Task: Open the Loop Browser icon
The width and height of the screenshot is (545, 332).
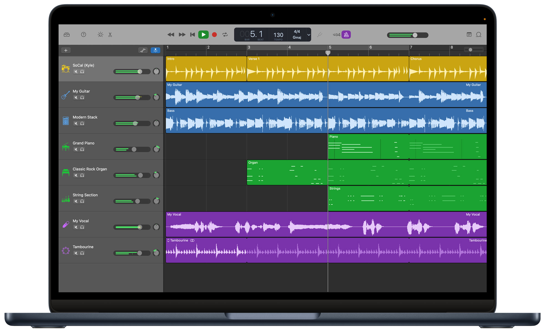Action: pyautogui.click(x=479, y=35)
